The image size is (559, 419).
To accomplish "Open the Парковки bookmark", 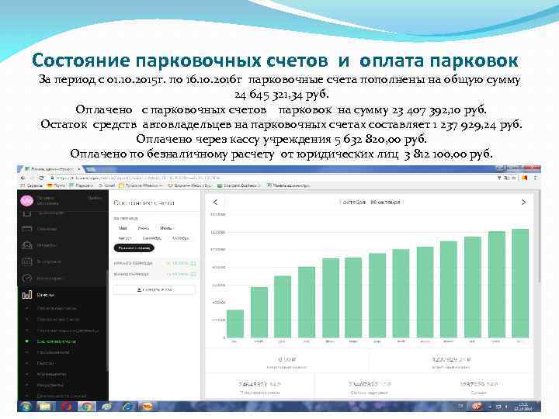I will pyautogui.click(x=81, y=185).
